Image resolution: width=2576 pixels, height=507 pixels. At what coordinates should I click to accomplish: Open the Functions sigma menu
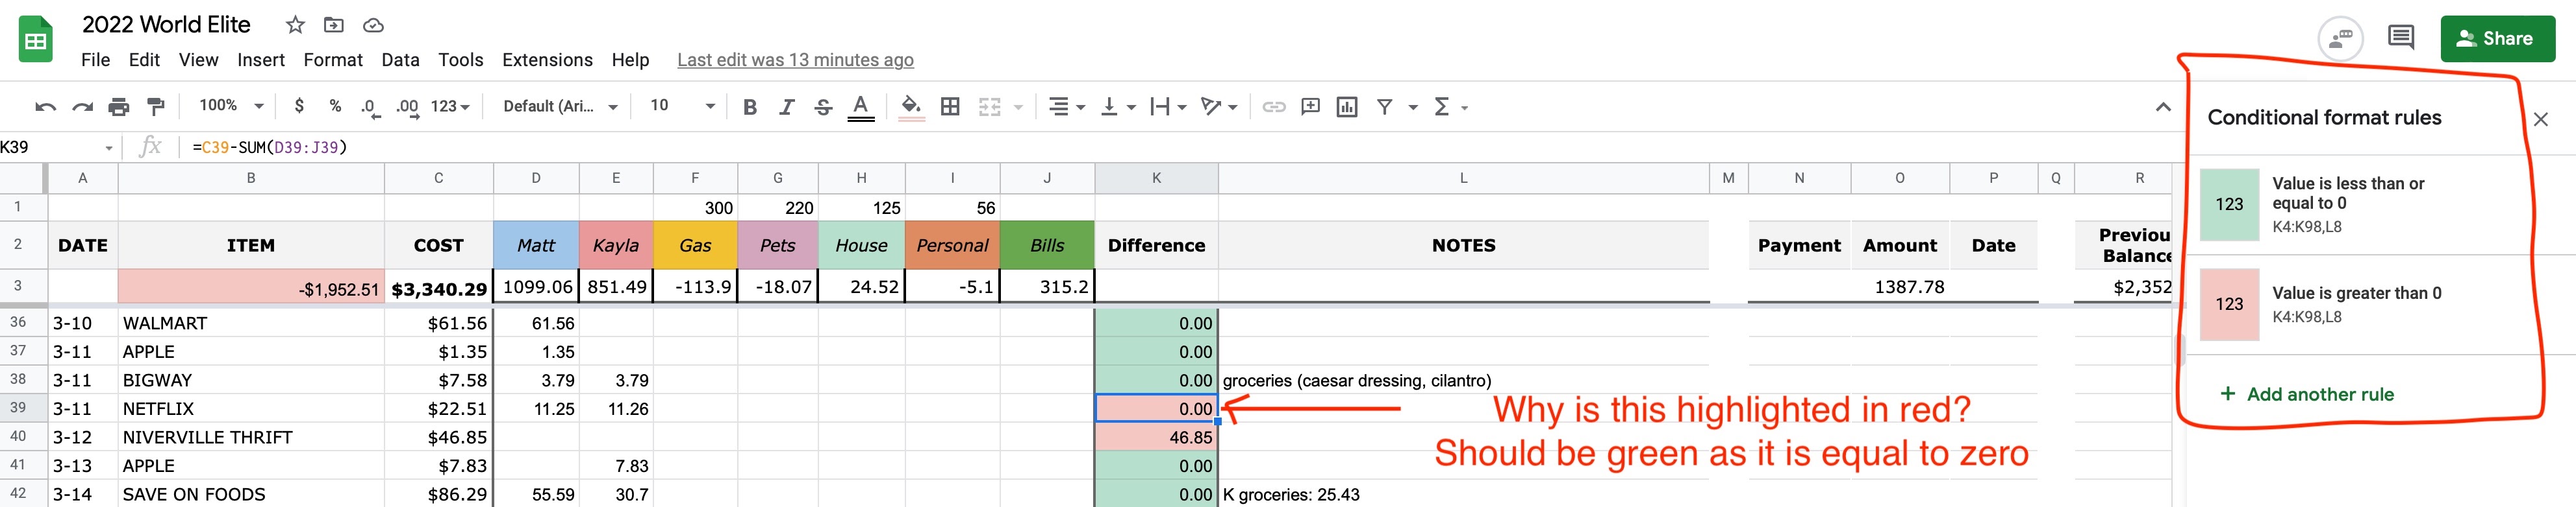(x=1441, y=107)
